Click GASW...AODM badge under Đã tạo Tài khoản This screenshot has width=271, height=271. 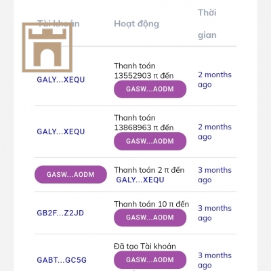pyautogui.click(x=150, y=259)
